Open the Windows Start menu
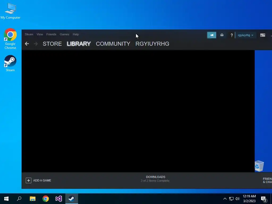This screenshot has width=272, height=204. (6, 199)
